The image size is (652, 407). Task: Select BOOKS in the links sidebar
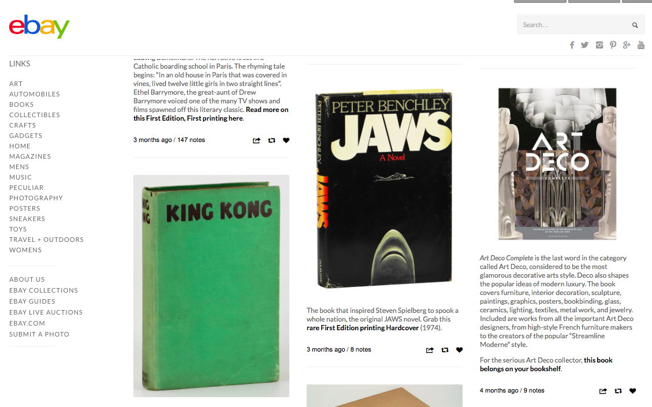[x=21, y=104]
